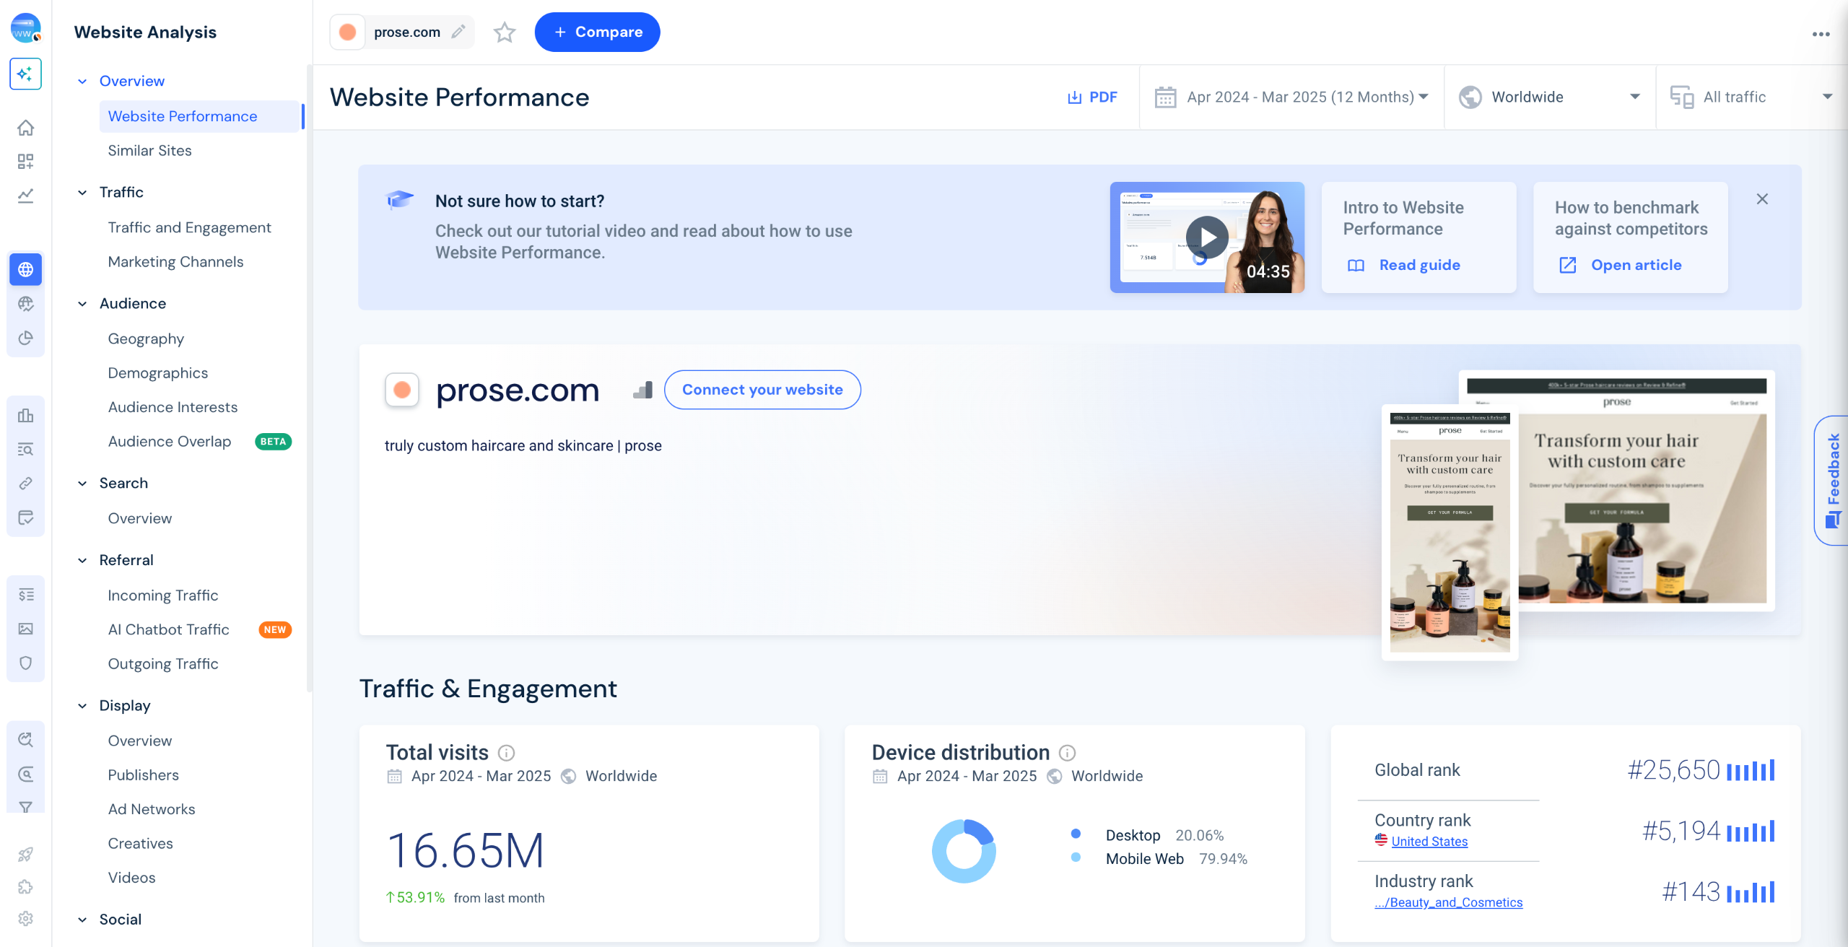Open the settings gear icon
1848x947 pixels.
coord(25,919)
